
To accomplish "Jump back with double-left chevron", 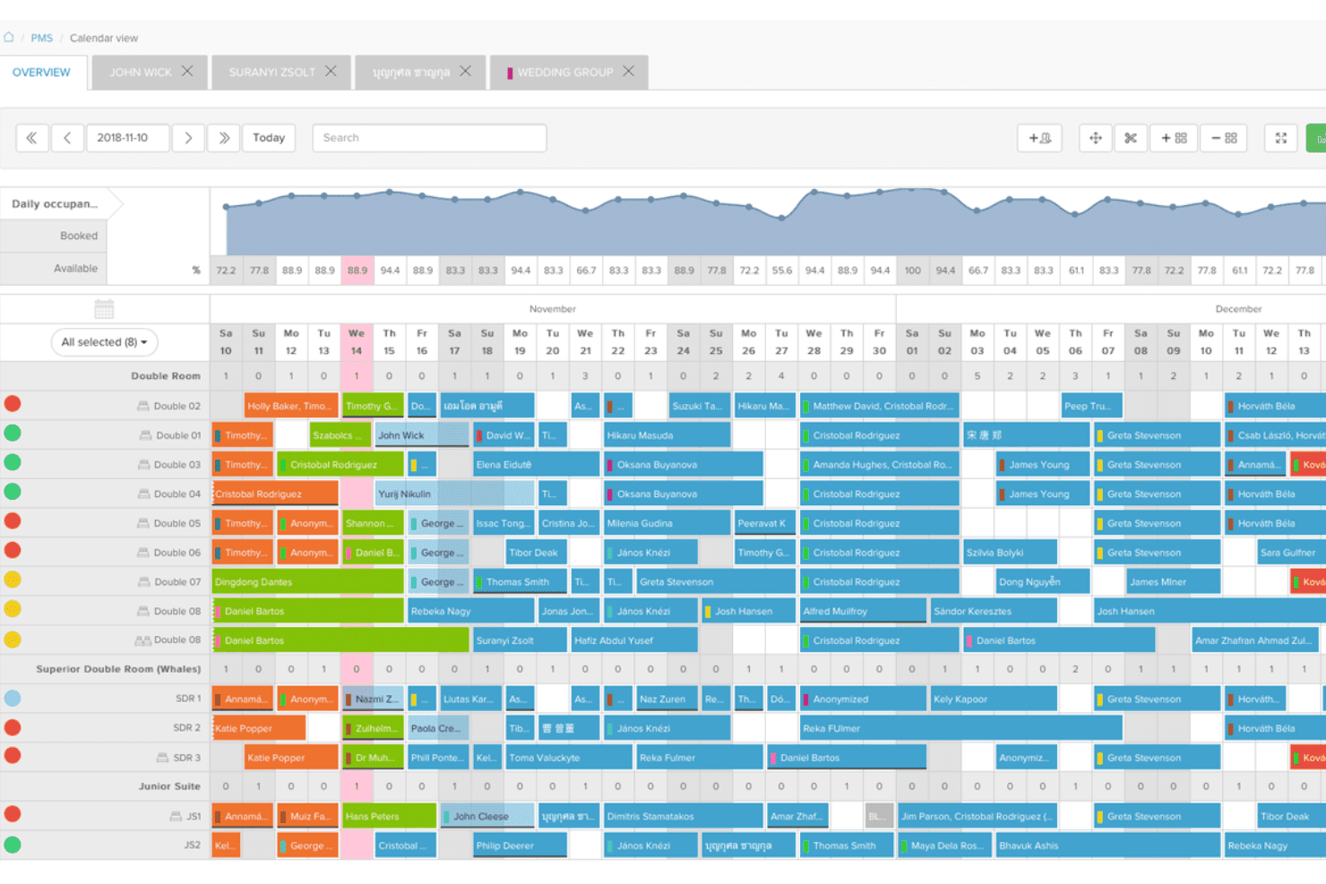I will click(32, 138).
